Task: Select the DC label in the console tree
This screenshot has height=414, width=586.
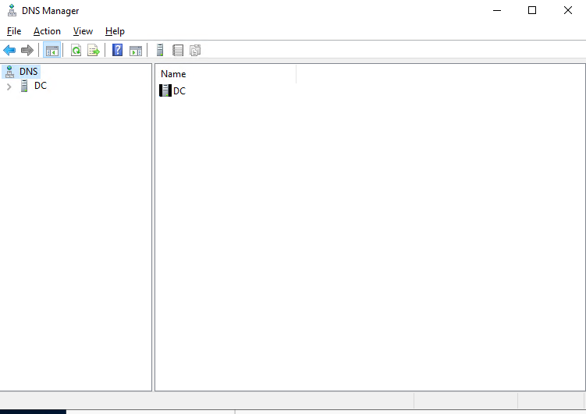Action: pos(41,86)
